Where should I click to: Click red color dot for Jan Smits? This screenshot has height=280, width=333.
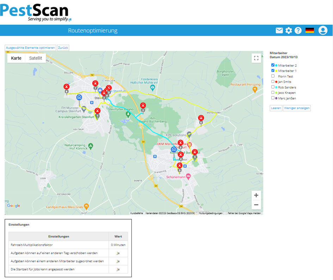(x=276, y=82)
